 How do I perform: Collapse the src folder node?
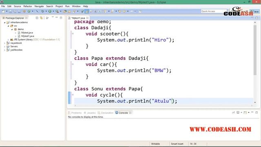pos(8,26)
